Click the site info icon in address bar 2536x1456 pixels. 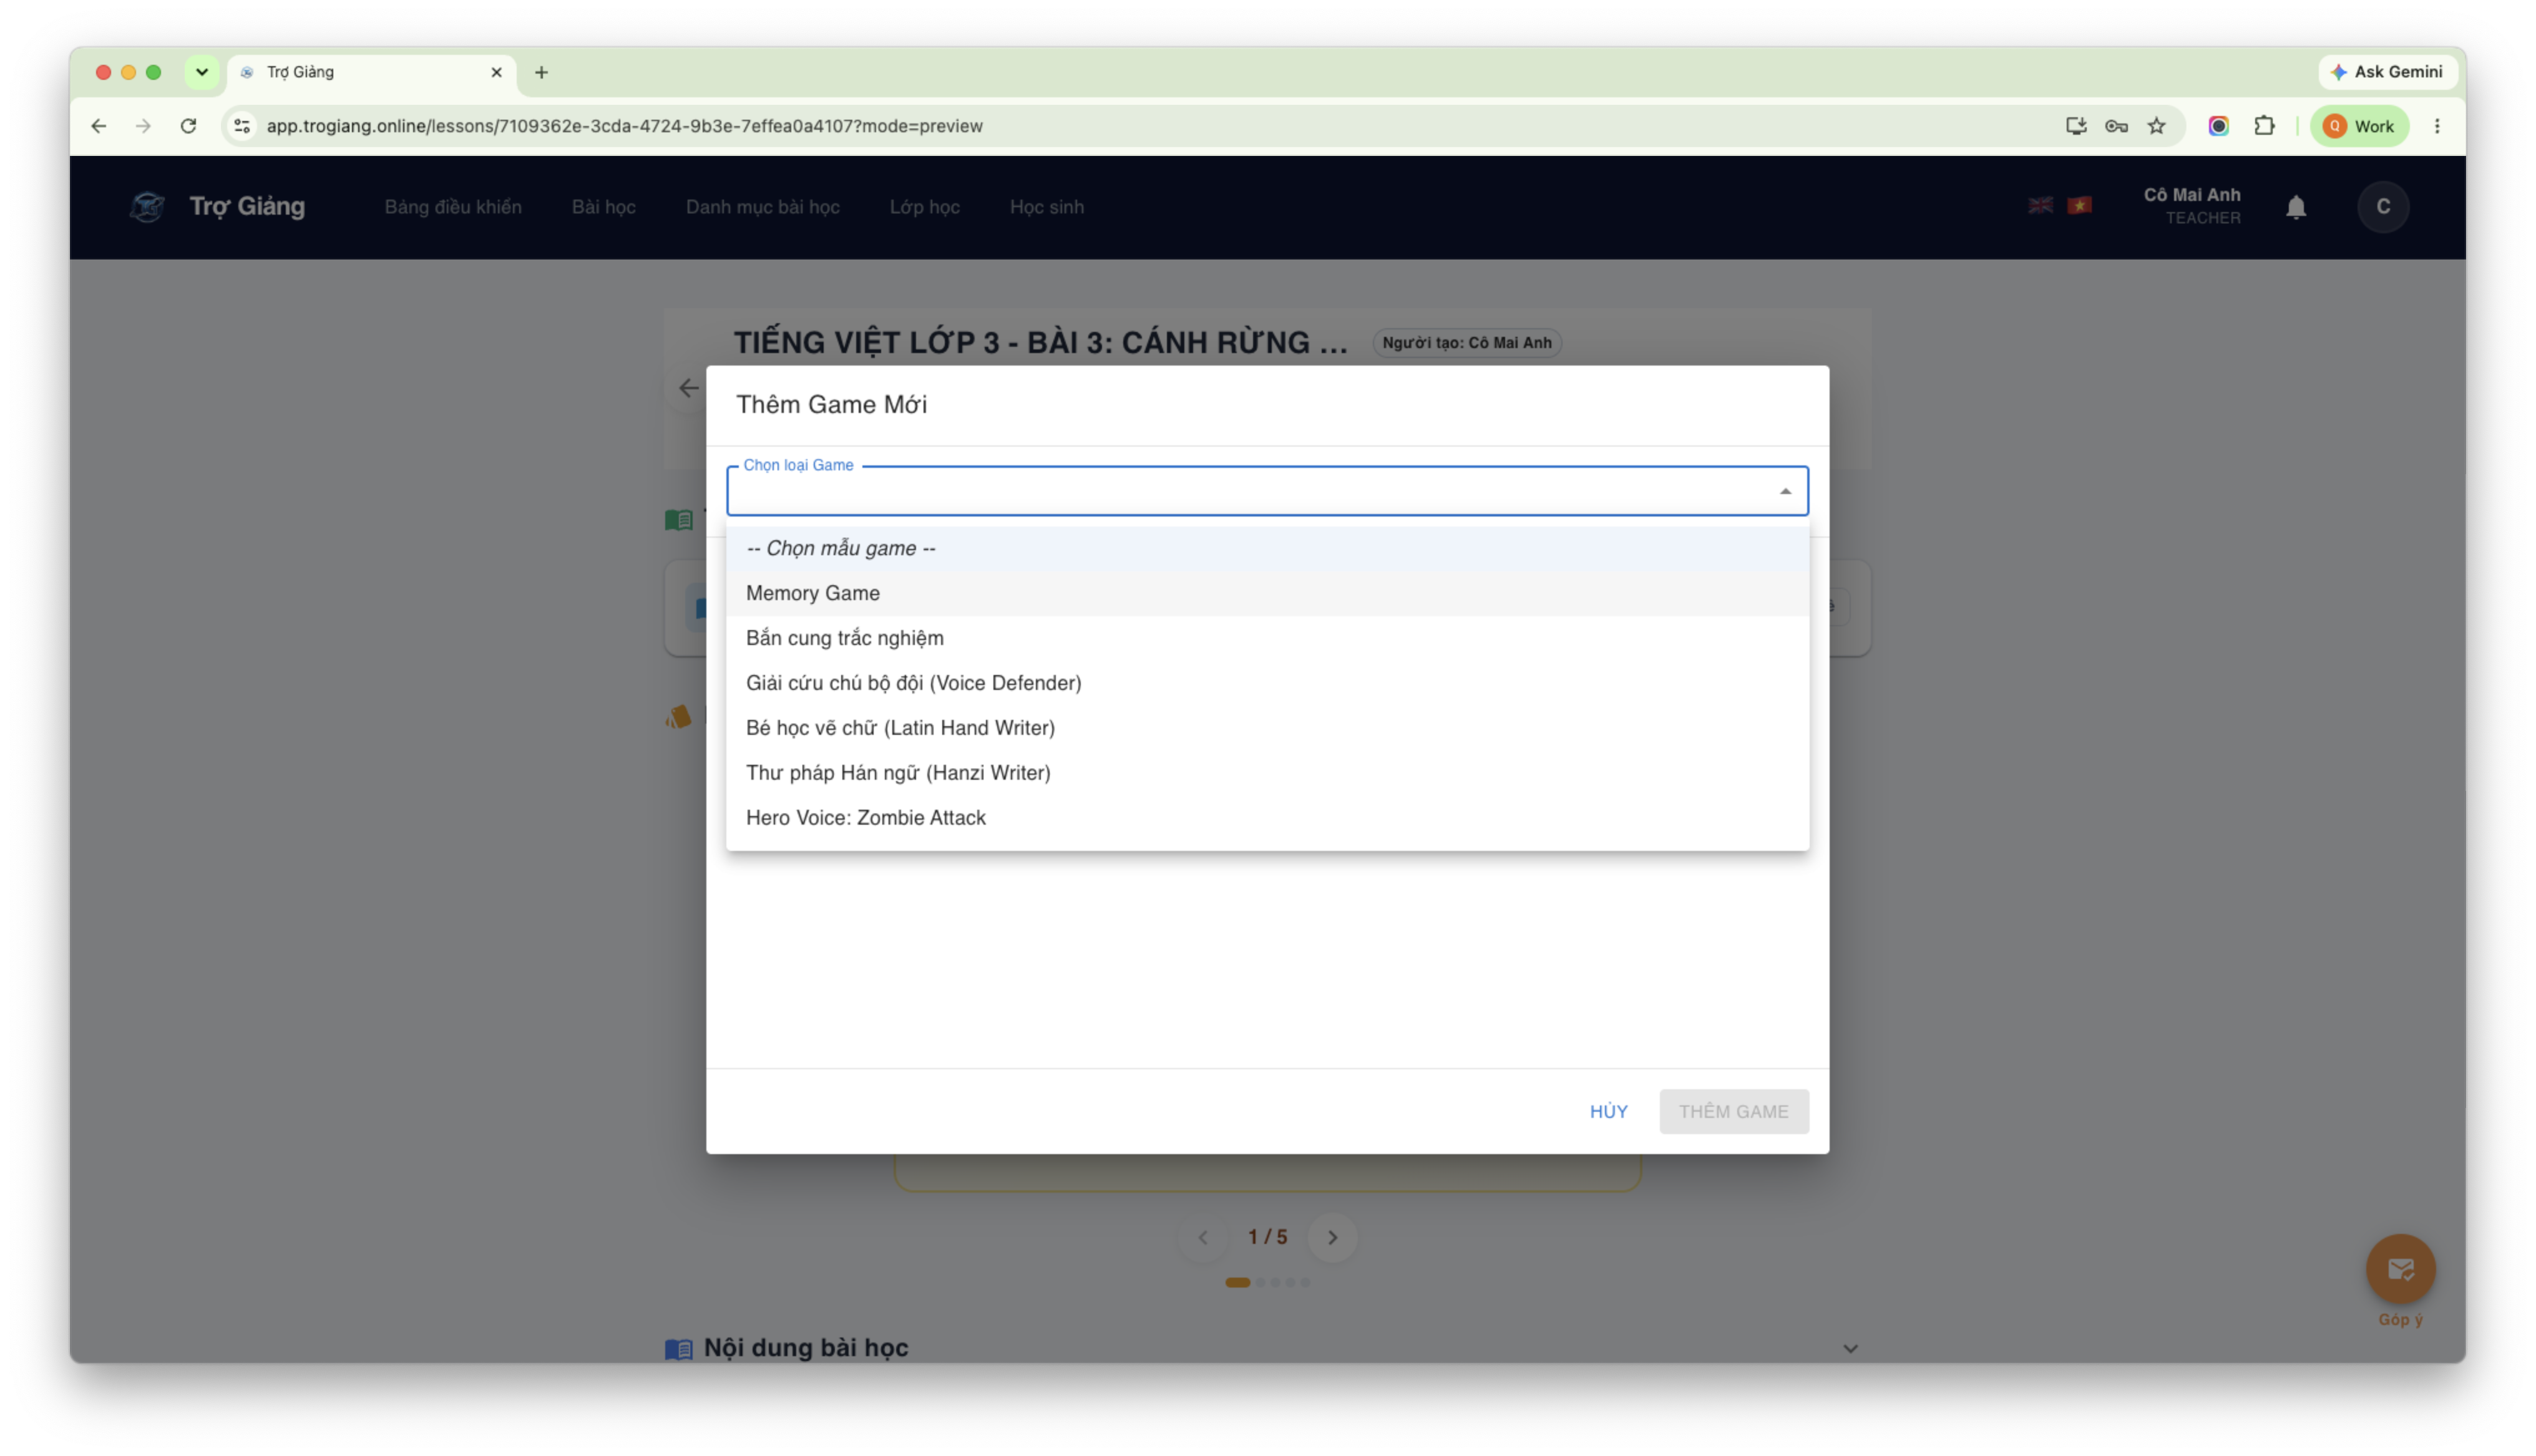click(x=242, y=126)
